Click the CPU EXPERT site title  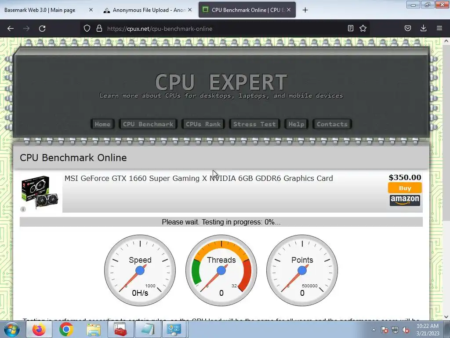coord(221,82)
